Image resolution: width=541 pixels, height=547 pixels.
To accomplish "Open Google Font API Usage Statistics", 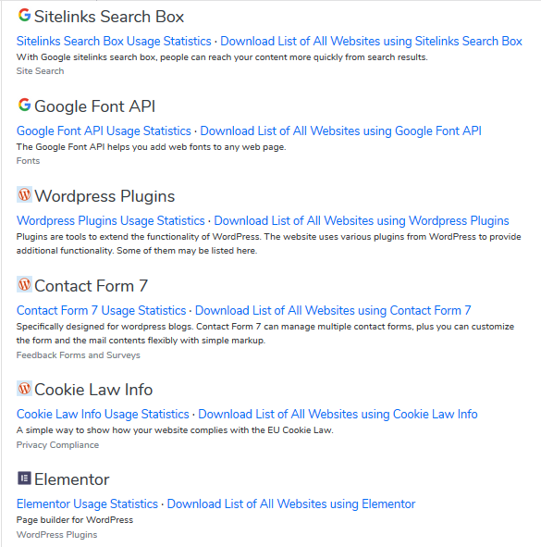I will [104, 131].
